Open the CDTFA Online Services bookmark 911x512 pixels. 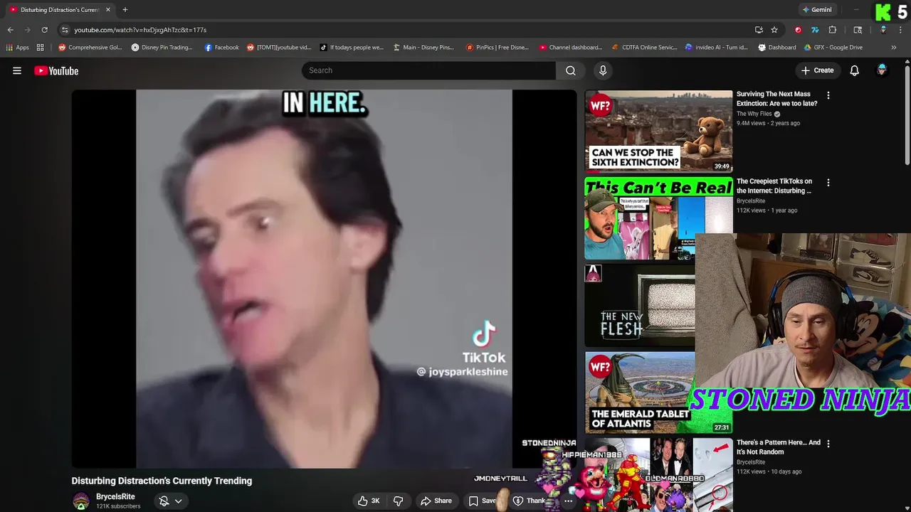pyautogui.click(x=644, y=48)
